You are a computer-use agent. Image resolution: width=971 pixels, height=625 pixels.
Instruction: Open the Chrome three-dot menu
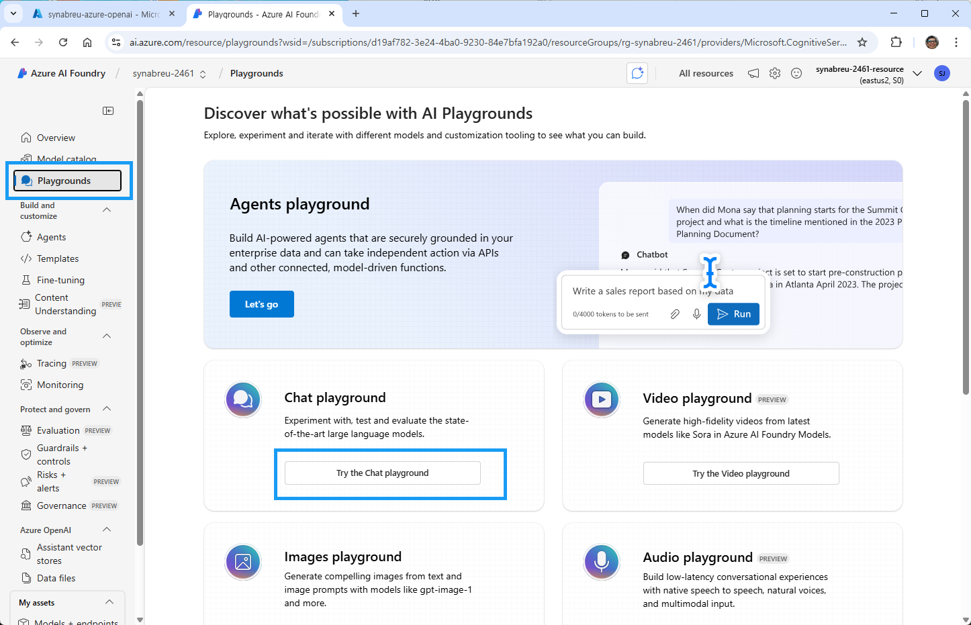(x=956, y=42)
